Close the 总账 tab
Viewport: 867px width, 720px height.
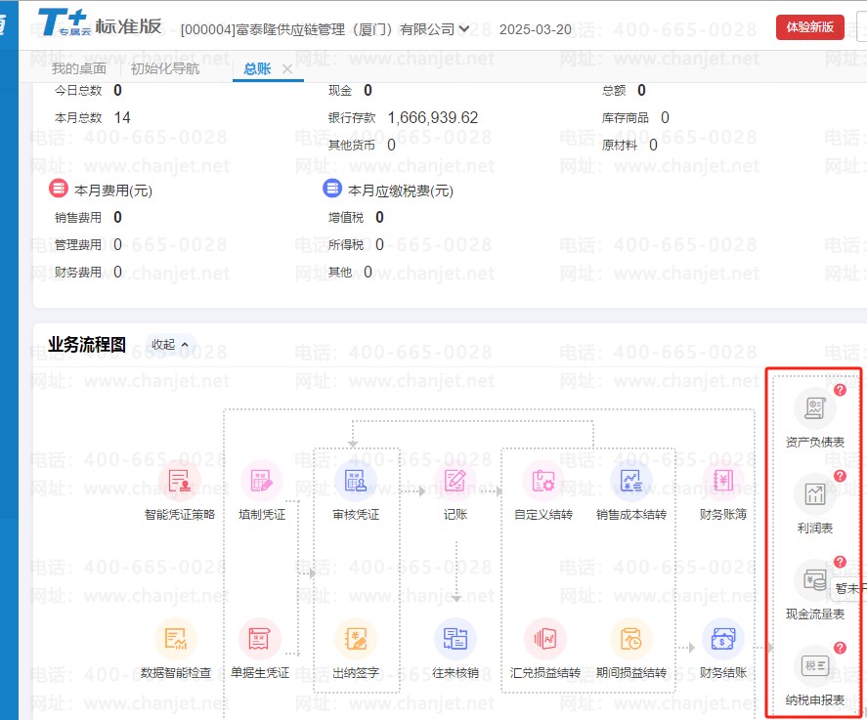[x=287, y=69]
